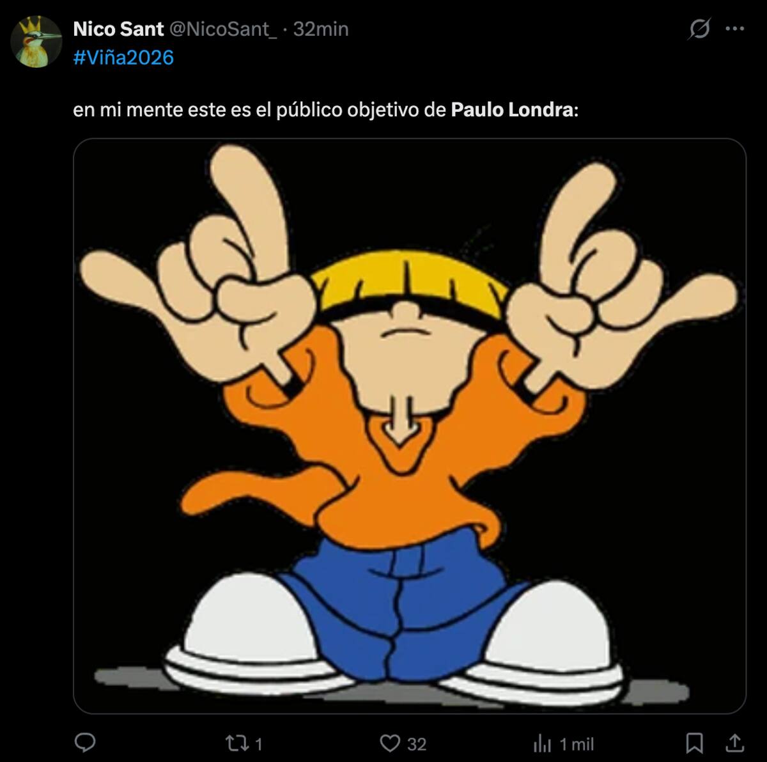
Task: Open the three-dot more options menu
Action: point(735,29)
